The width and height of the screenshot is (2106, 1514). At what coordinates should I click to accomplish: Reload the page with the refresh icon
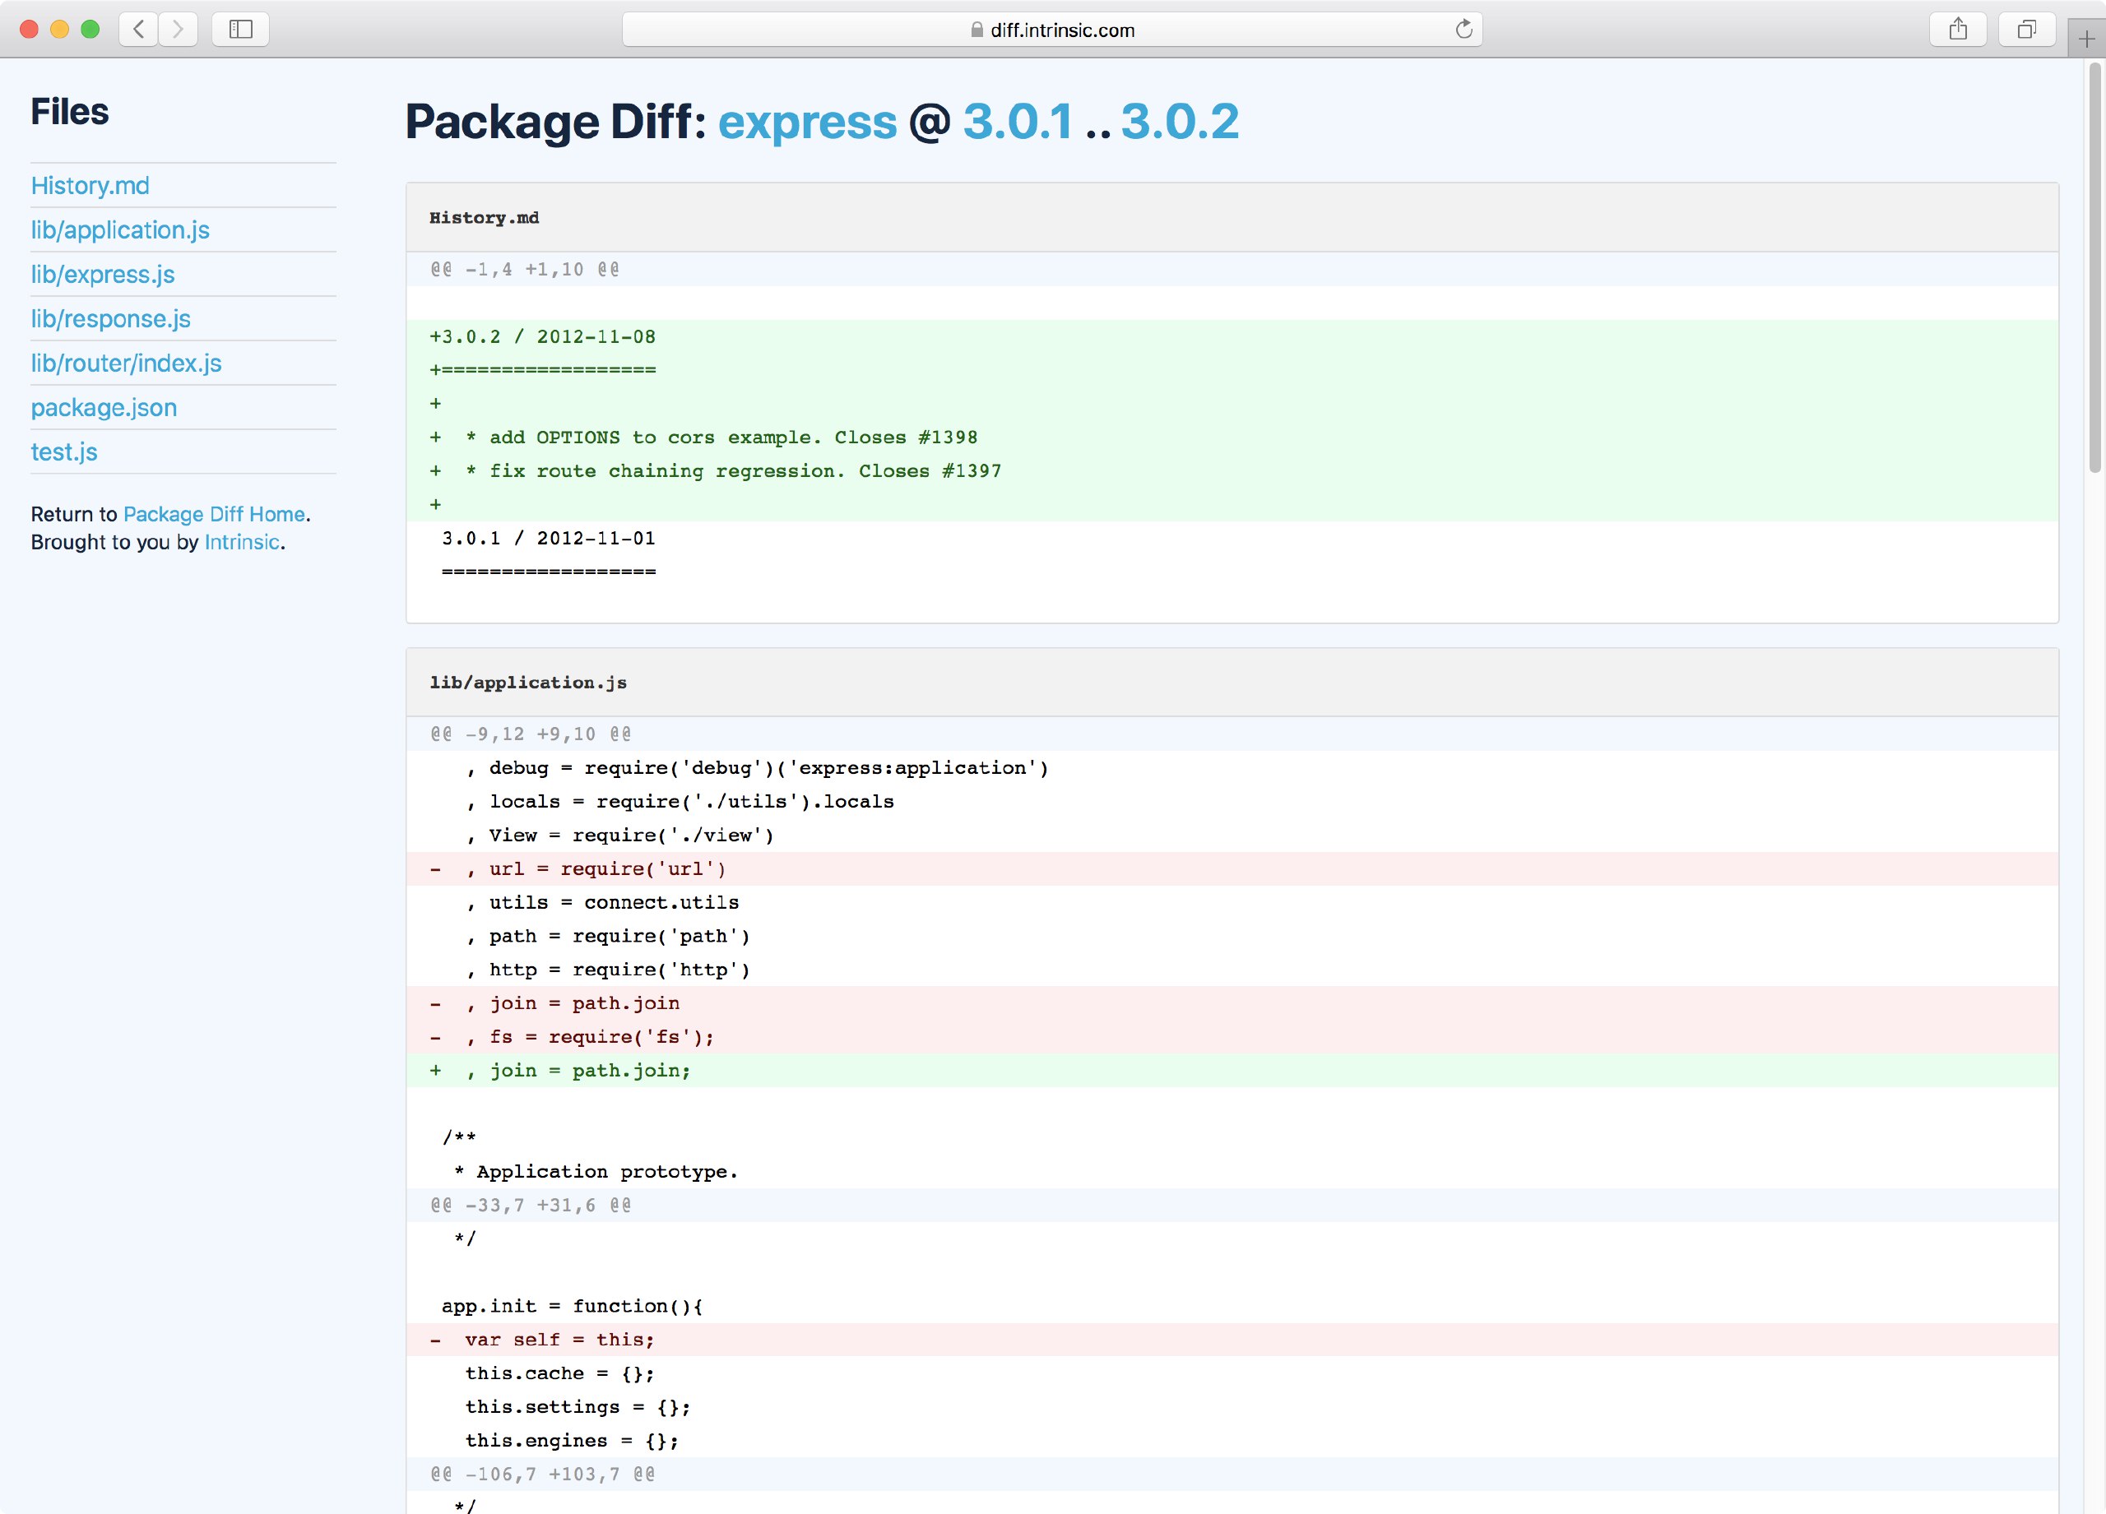[x=1464, y=29]
